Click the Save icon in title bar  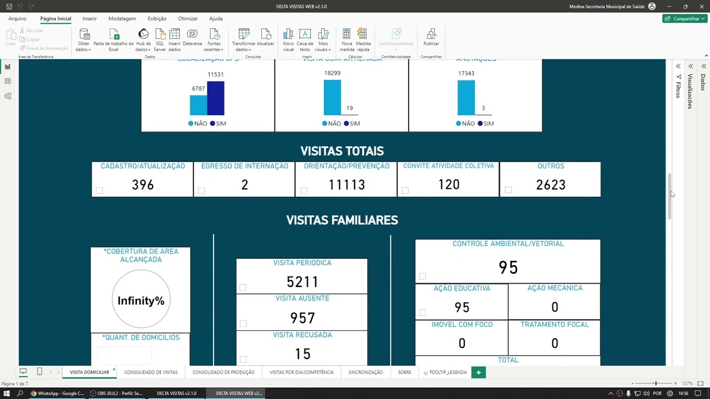click(x=9, y=6)
